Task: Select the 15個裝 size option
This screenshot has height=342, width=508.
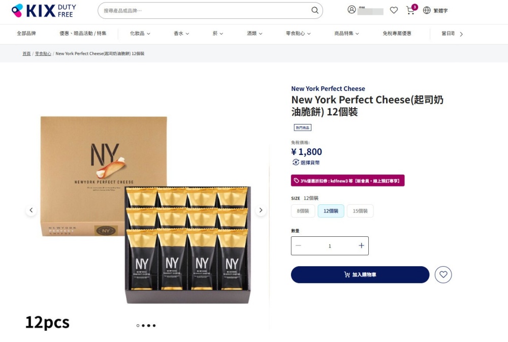Action: [360, 211]
